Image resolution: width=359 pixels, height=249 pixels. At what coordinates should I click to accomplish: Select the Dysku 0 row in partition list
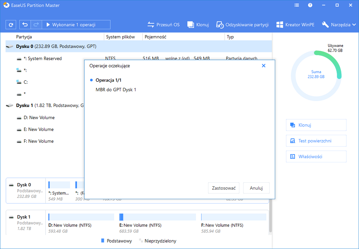click(x=139, y=46)
